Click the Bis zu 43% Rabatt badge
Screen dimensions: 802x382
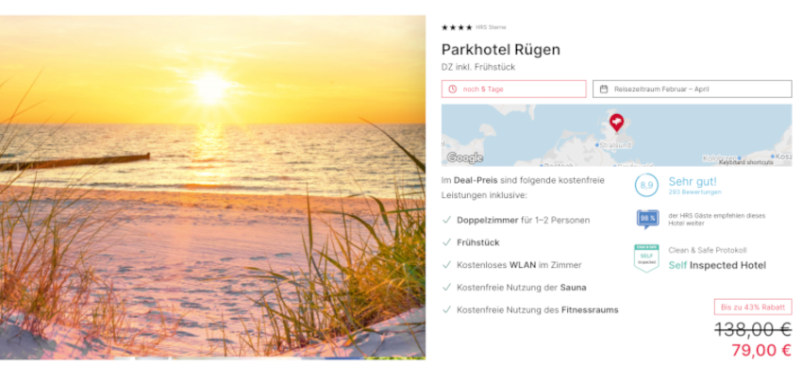[x=753, y=307]
